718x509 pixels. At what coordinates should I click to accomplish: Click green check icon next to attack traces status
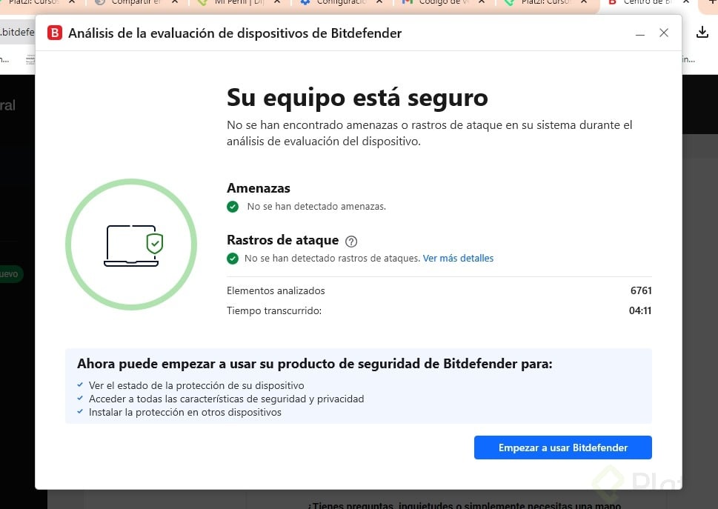point(233,259)
